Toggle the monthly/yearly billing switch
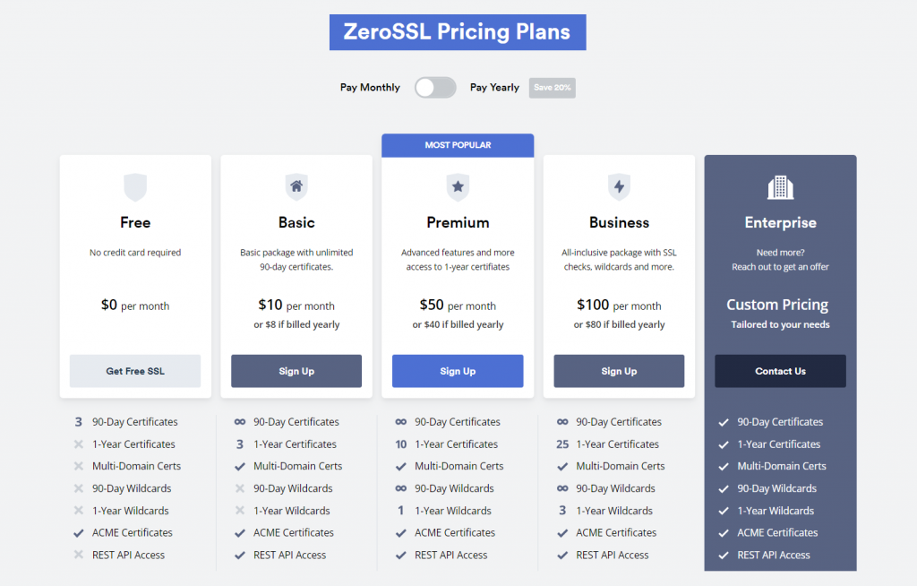The width and height of the screenshot is (917, 586). [435, 88]
